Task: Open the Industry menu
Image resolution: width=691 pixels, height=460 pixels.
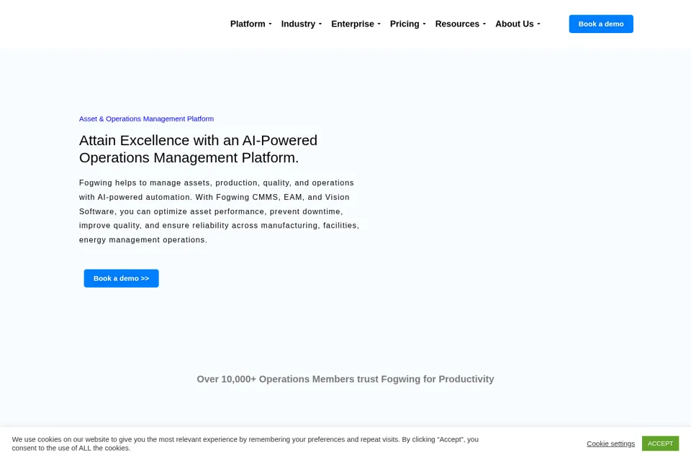Action: click(302, 24)
